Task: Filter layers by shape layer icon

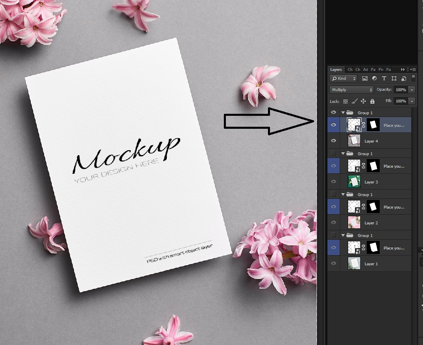Action: pyautogui.click(x=394, y=79)
